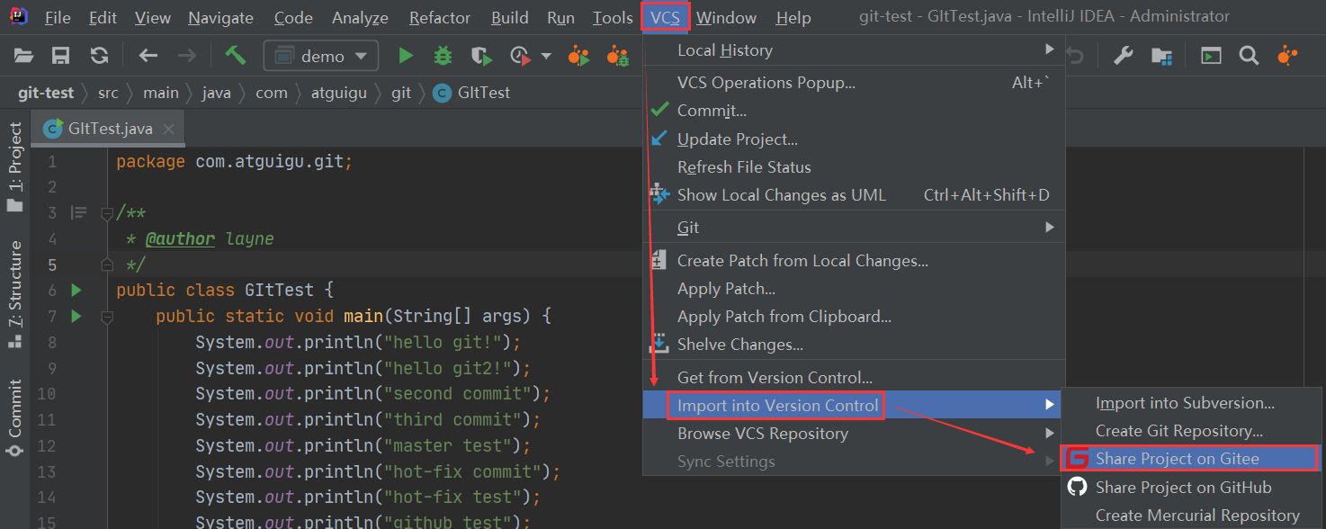Click the IntelliJ IDEA logo in title bar

(x=18, y=17)
